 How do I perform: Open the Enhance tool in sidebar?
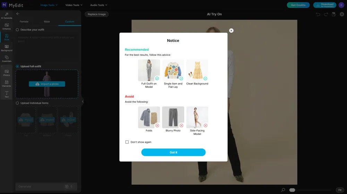[7, 26]
